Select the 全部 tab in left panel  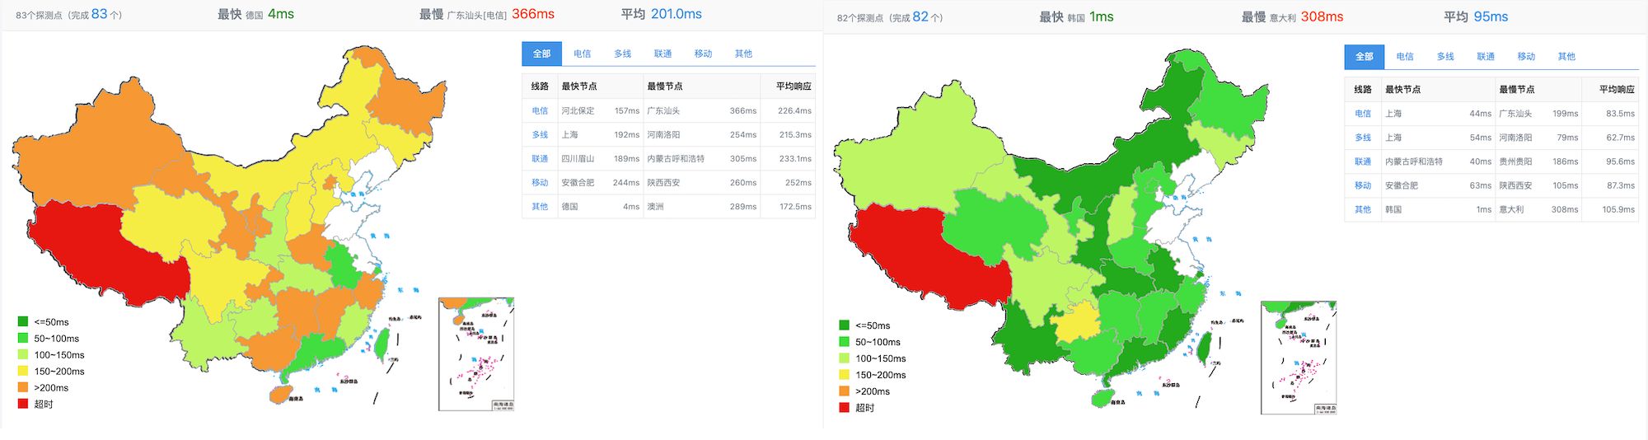coord(541,54)
